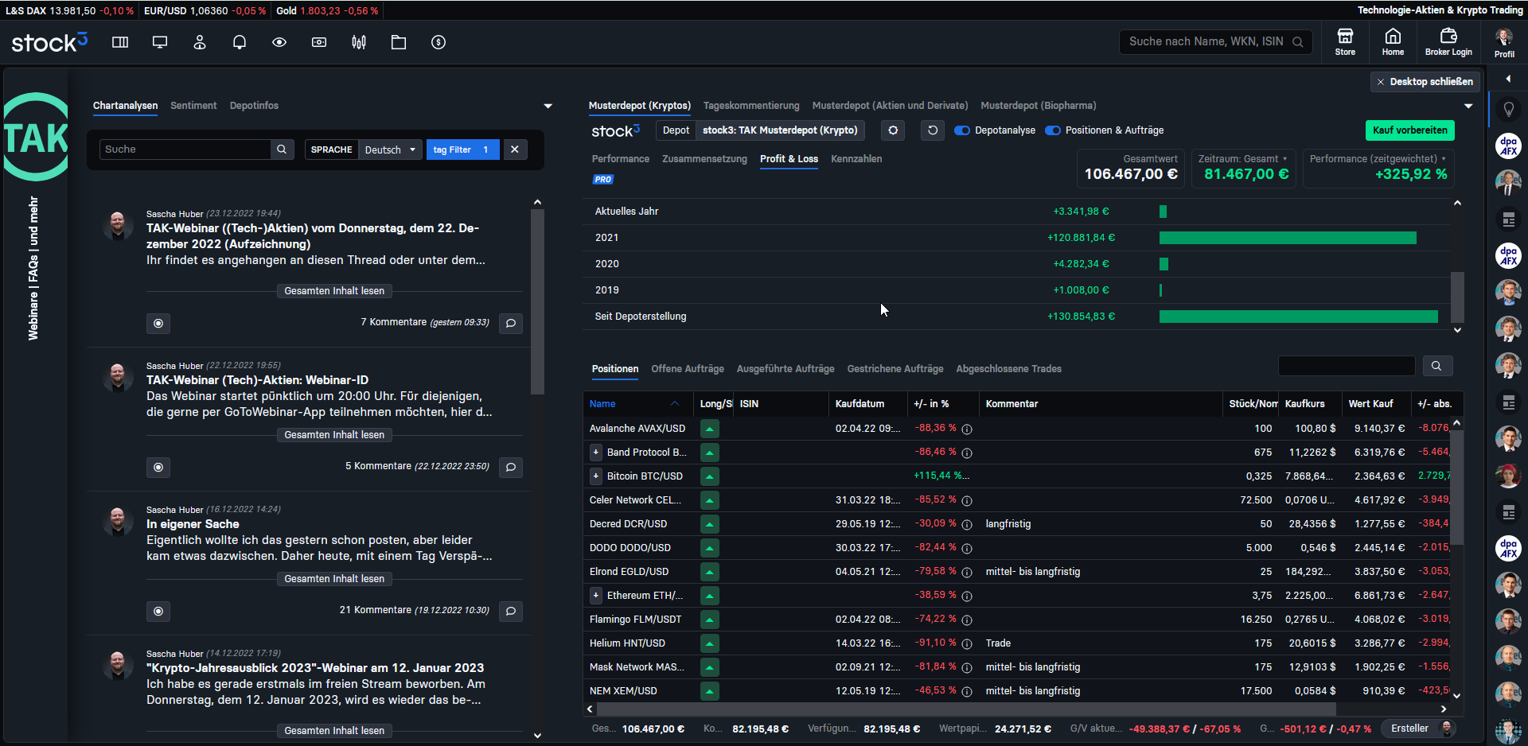The height and width of the screenshot is (746, 1528).
Task: Open the watchlist eye icon in toolbar
Action: (279, 42)
